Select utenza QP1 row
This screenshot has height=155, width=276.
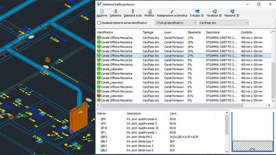160,132
